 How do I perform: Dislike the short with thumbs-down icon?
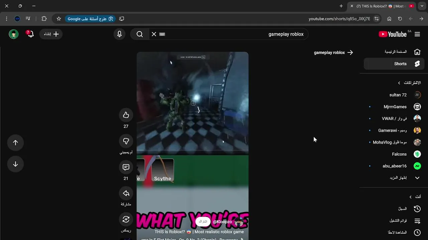click(126, 141)
